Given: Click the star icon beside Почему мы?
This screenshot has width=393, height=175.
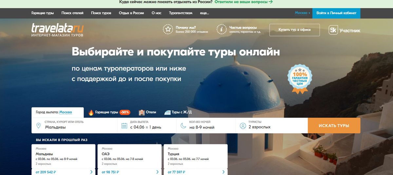Looking at the screenshot, I should click(x=168, y=29).
